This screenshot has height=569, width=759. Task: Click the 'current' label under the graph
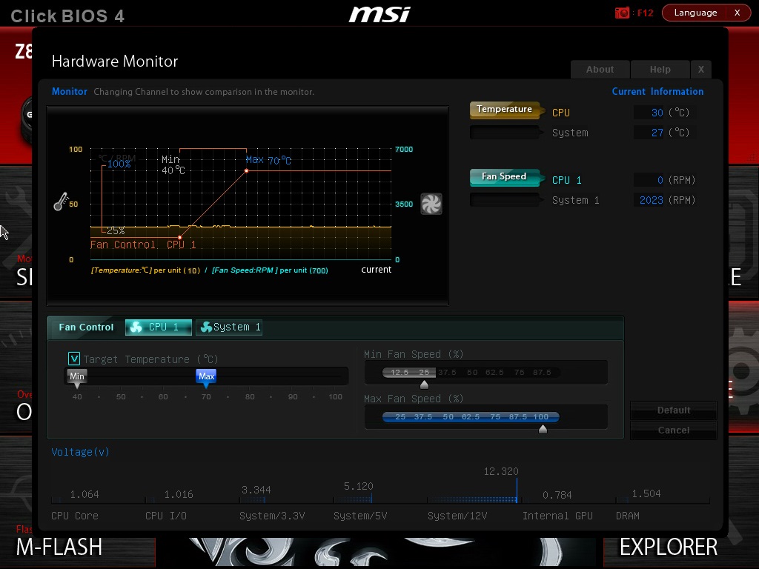tap(376, 270)
